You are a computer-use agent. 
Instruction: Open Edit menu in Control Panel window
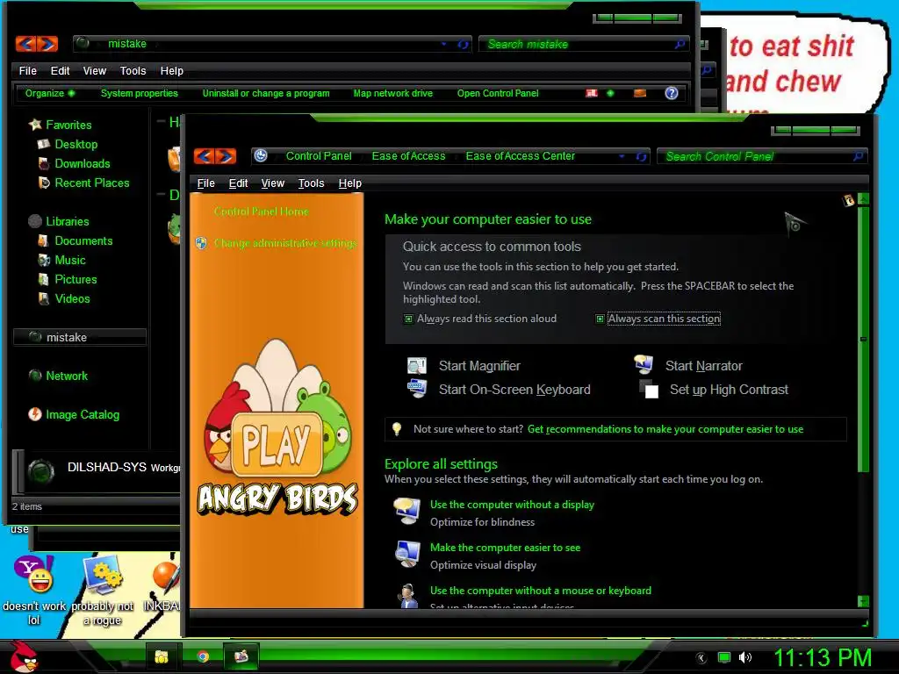tap(238, 183)
